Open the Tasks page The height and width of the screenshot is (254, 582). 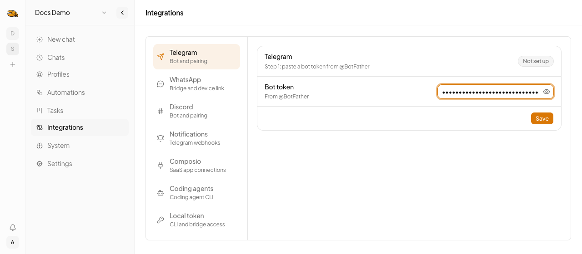pos(80,111)
